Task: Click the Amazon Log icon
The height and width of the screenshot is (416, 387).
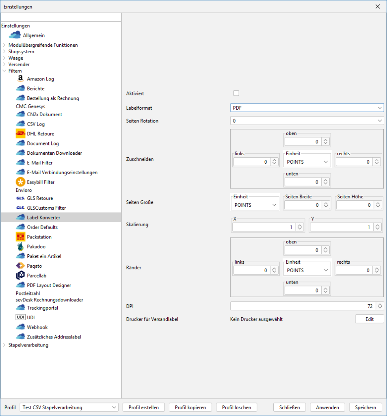Action: tap(20, 79)
